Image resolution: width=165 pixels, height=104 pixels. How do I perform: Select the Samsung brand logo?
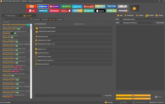[43, 6]
